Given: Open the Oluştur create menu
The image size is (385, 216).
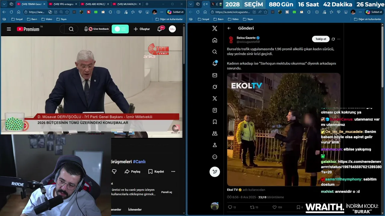Looking at the screenshot, I should tap(142, 29).
